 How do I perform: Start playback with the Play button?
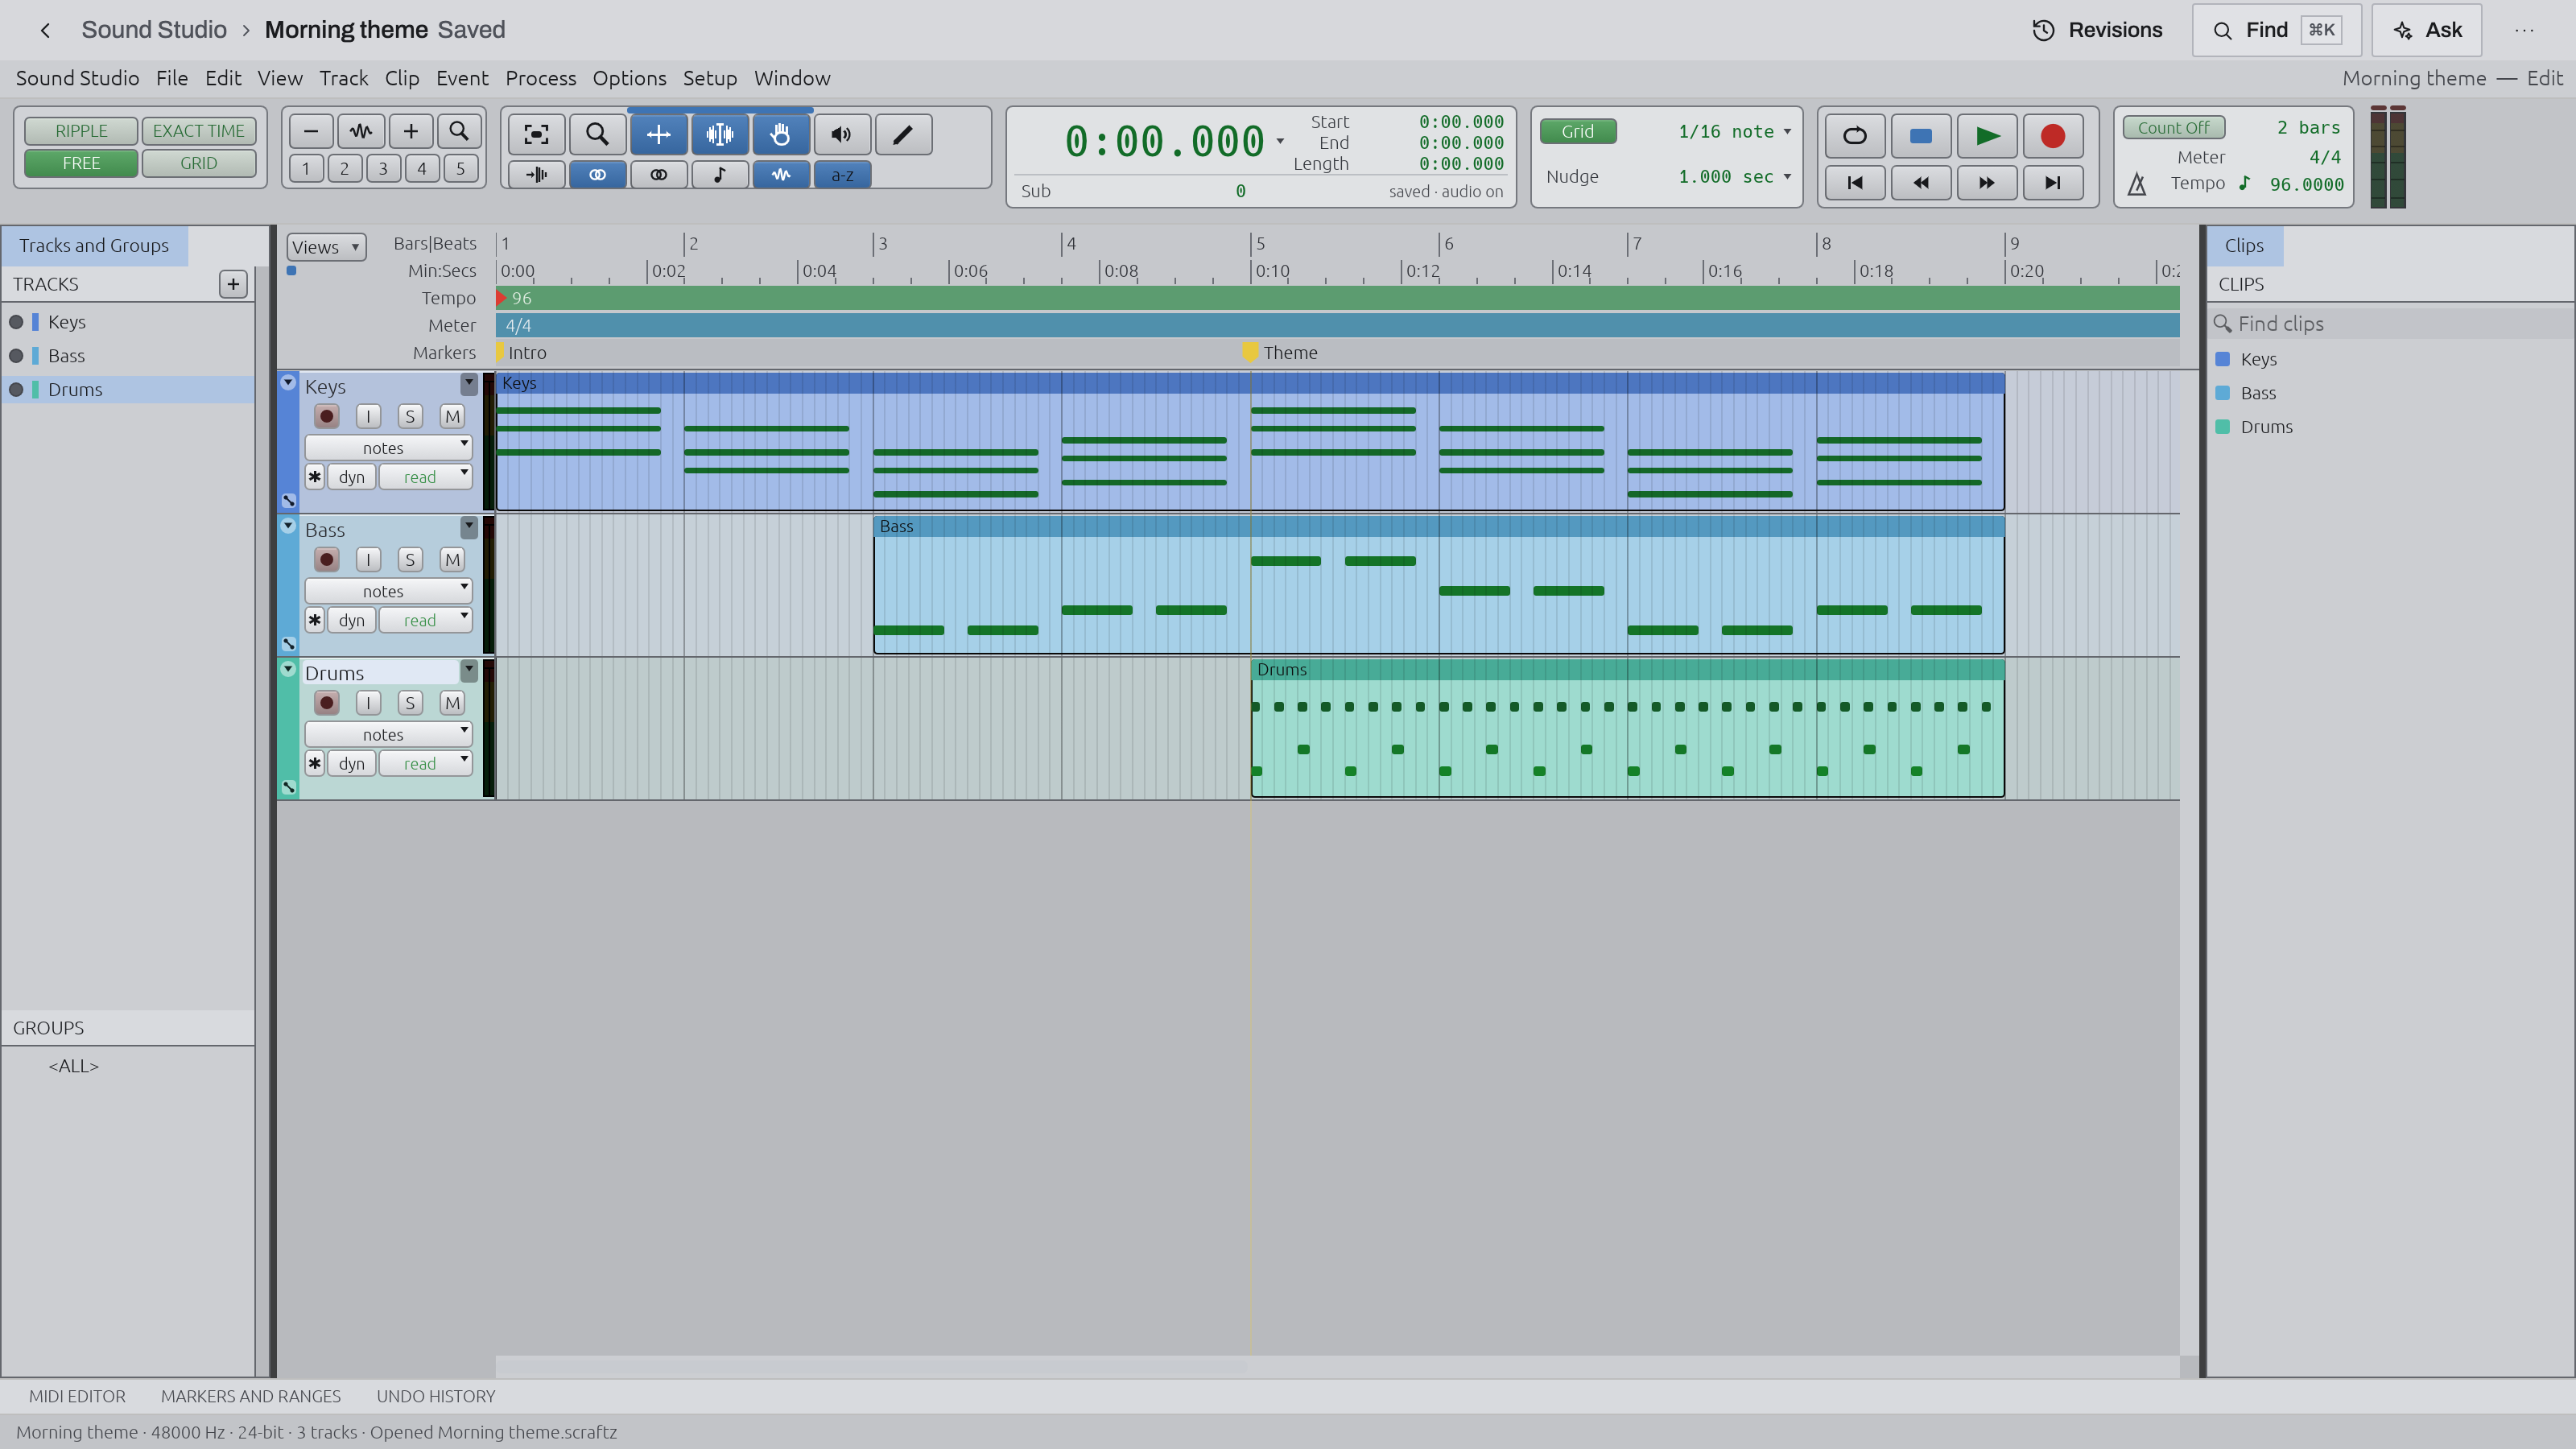click(1987, 136)
